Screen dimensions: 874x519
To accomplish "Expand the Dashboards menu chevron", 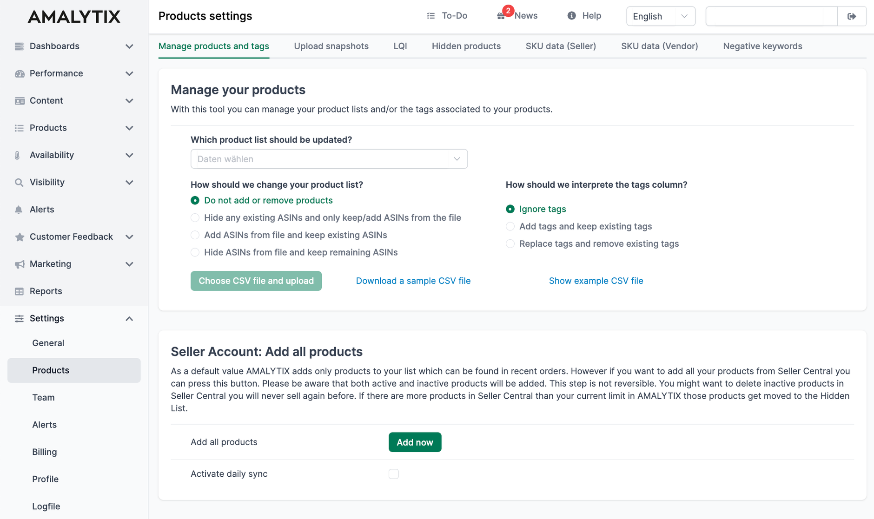I will 129,46.
